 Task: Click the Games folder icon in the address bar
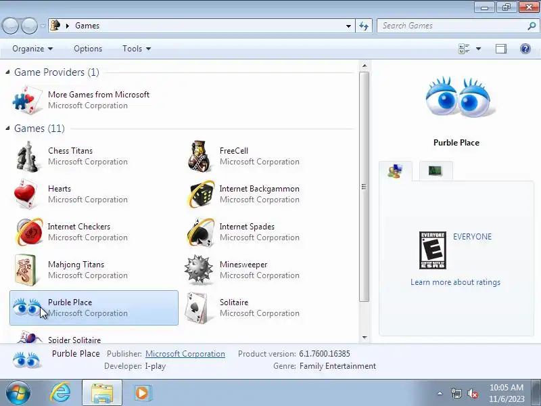55,26
